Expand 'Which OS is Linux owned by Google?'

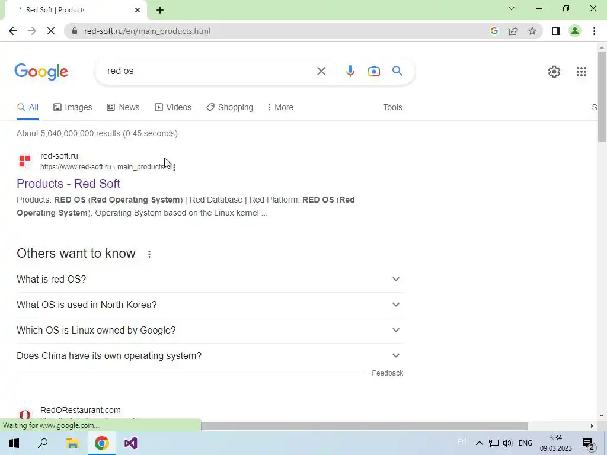pyautogui.click(x=210, y=331)
